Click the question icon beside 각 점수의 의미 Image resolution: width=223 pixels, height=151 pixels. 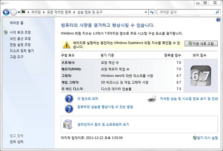(69, 99)
